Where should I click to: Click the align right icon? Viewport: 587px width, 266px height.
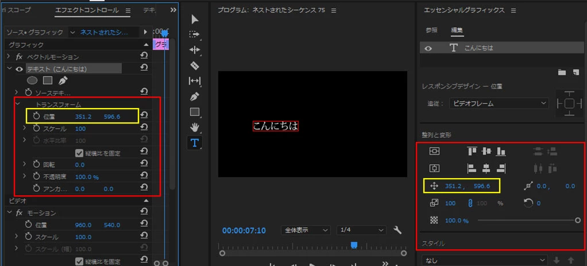(501, 168)
